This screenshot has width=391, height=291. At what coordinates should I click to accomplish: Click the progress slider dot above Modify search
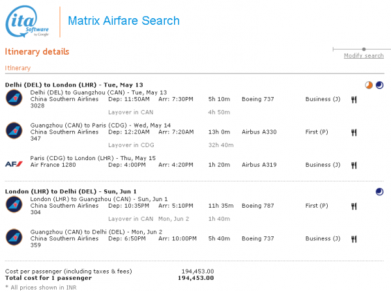tap(364, 49)
